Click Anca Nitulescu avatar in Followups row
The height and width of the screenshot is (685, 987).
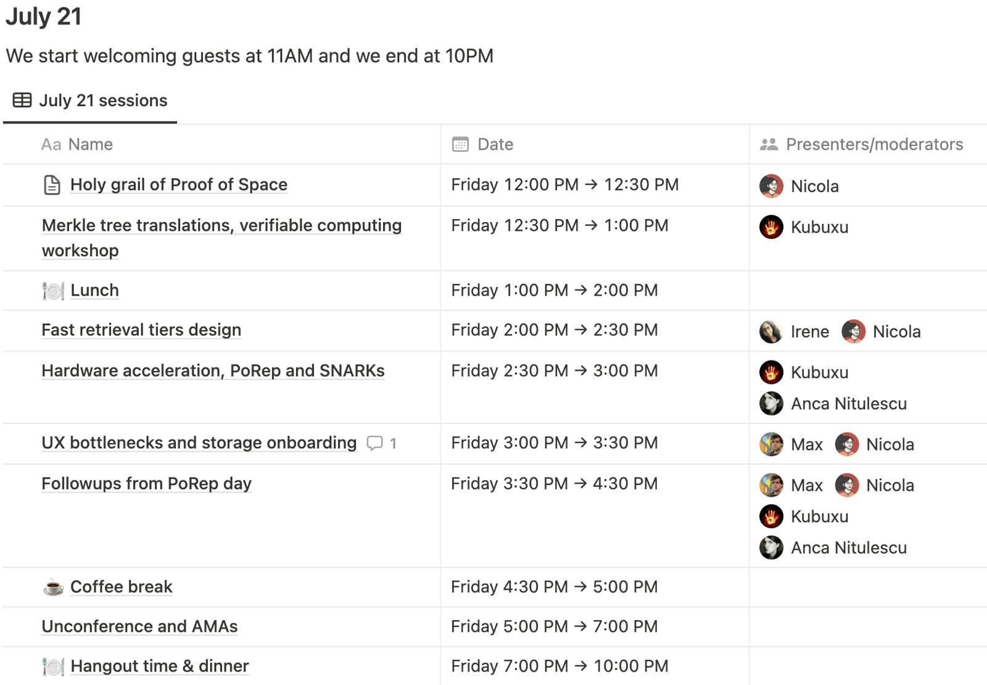click(771, 547)
